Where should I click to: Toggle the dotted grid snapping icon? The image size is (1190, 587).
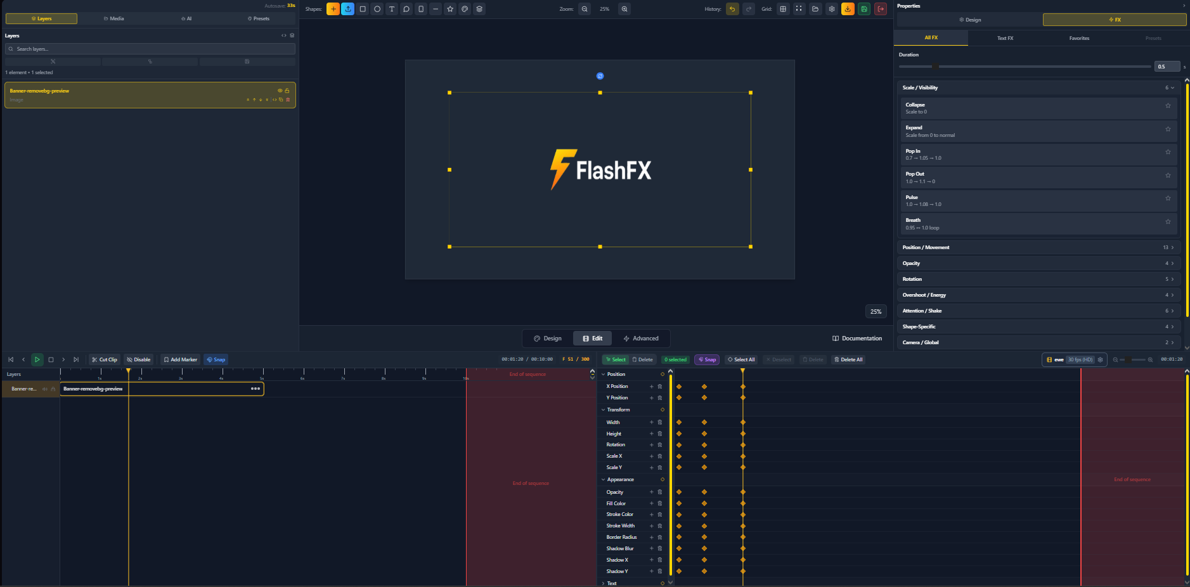click(x=799, y=9)
